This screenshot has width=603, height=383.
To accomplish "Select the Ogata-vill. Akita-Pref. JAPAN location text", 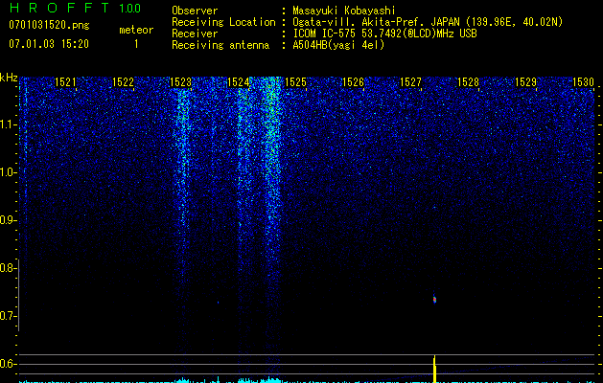I will (428, 22).
